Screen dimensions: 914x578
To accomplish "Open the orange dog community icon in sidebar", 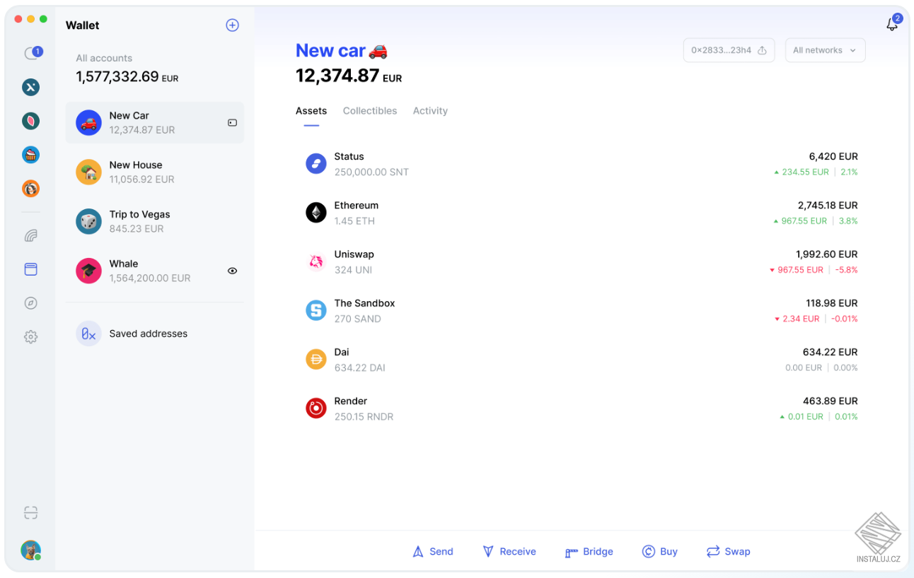I will click(x=30, y=189).
